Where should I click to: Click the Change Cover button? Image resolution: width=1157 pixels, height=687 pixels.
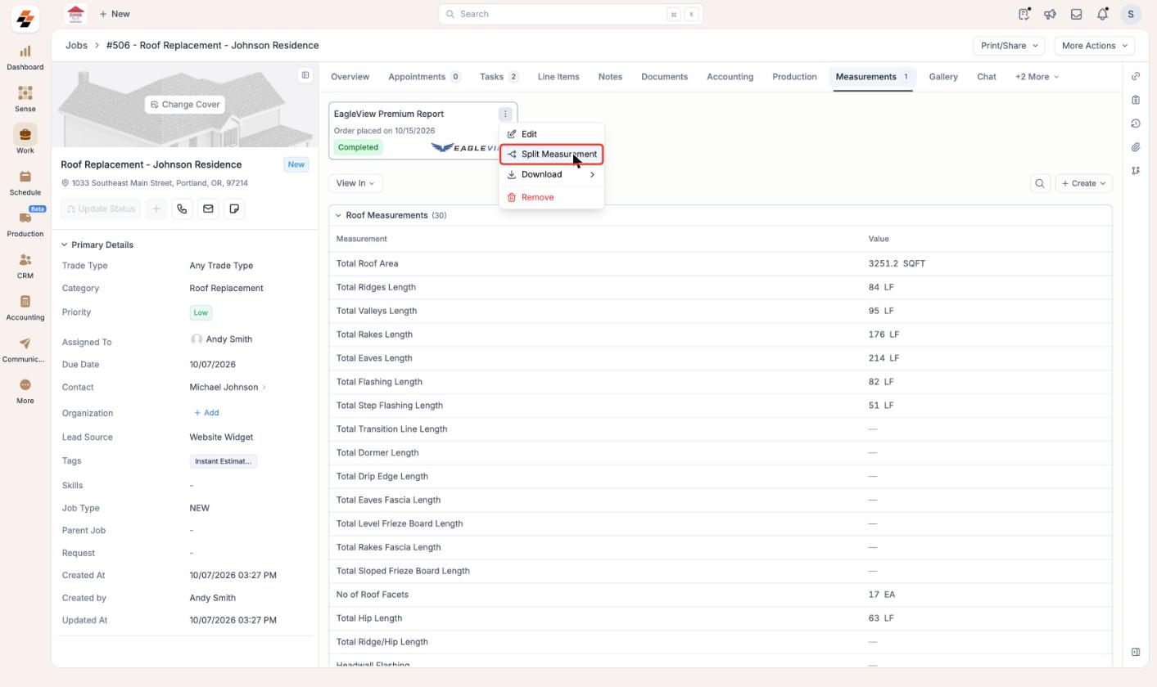coord(185,105)
